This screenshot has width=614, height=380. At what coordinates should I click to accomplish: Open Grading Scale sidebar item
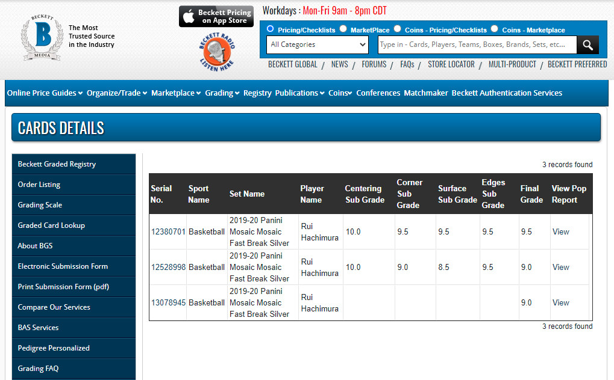click(74, 205)
